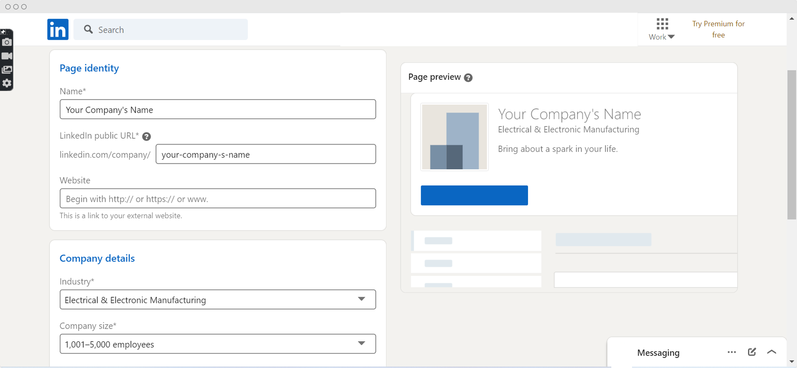The image size is (797, 368).
Task: Open help for LinkedIn public URL
Action: point(147,137)
